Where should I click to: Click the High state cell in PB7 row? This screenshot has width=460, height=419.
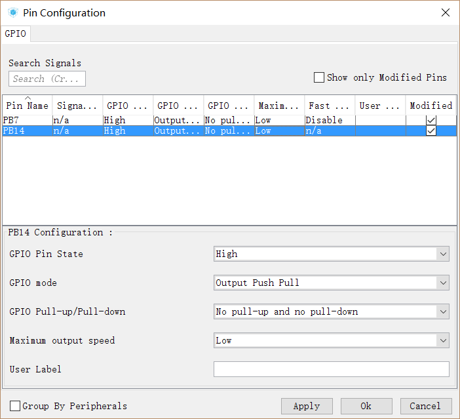click(x=128, y=120)
